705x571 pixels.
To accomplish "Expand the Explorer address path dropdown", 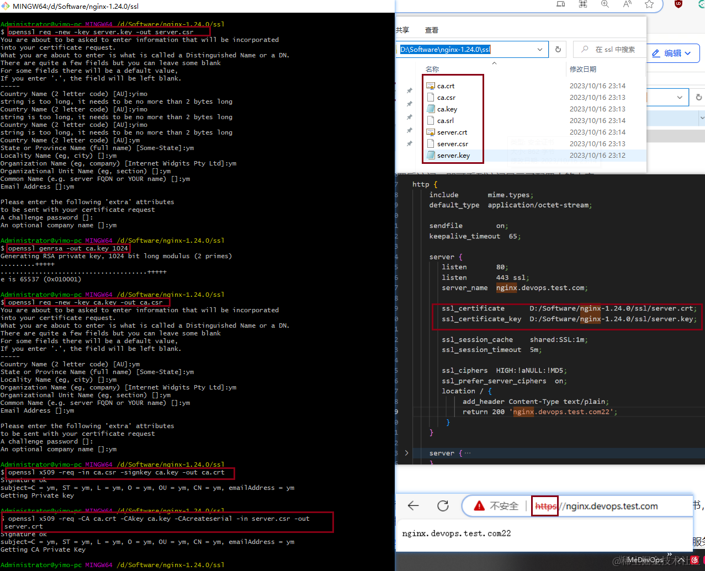I will pos(540,50).
